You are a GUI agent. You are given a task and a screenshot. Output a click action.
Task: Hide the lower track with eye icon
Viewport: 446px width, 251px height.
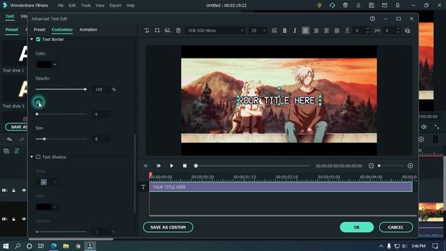pyautogui.click(x=24, y=219)
